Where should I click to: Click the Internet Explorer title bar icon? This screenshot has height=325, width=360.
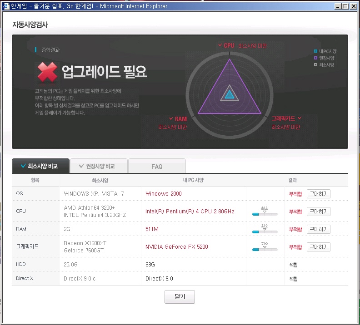click(x=6, y=6)
